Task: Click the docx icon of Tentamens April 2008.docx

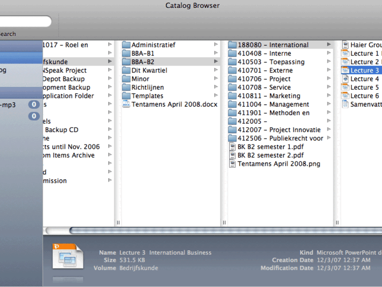Action: (126, 104)
